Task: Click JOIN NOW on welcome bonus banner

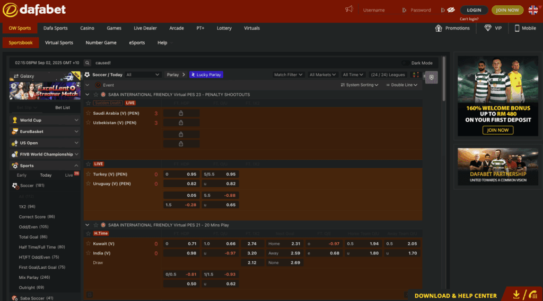Action: click(498, 130)
